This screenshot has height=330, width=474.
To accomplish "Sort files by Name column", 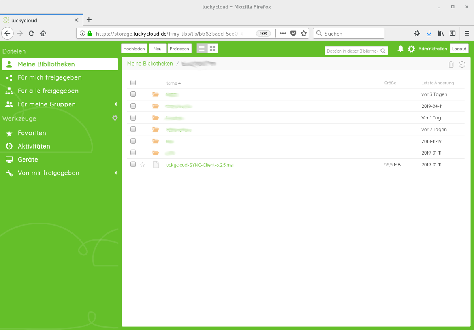I will click(x=173, y=83).
